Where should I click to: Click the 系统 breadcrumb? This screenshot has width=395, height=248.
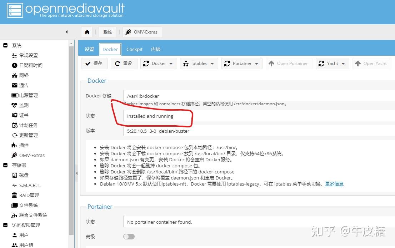[x=107, y=32]
